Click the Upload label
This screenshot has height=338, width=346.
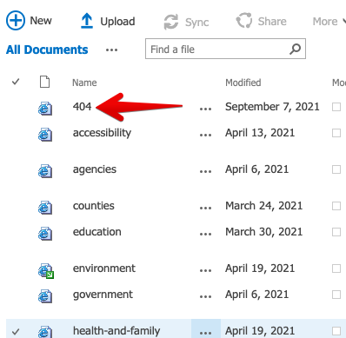pos(117,22)
